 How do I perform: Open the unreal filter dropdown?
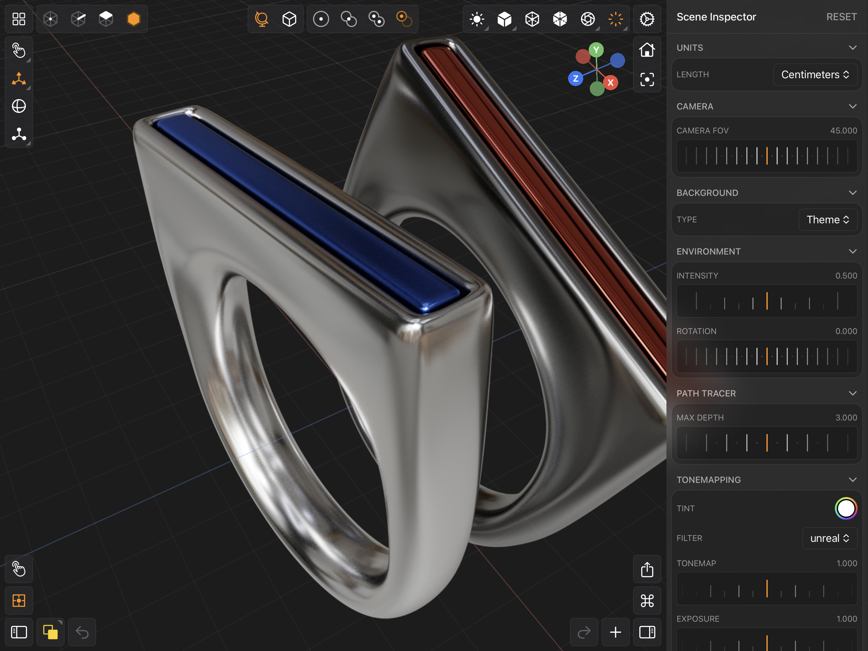830,538
